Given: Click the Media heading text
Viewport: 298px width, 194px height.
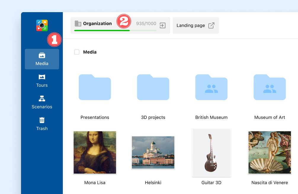Looking at the screenshot, I should (x=90, y=52).
